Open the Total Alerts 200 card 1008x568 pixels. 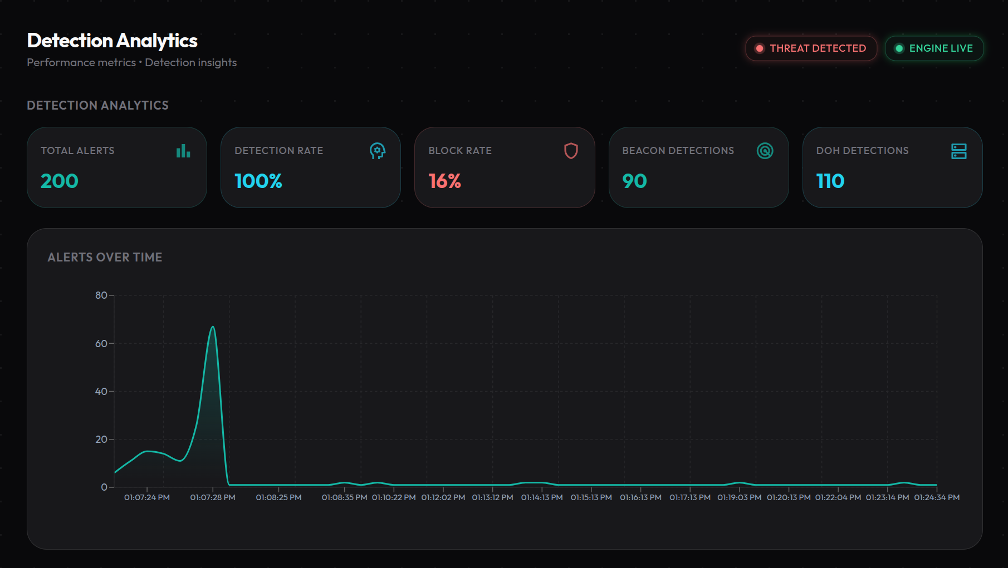(117, 167)
